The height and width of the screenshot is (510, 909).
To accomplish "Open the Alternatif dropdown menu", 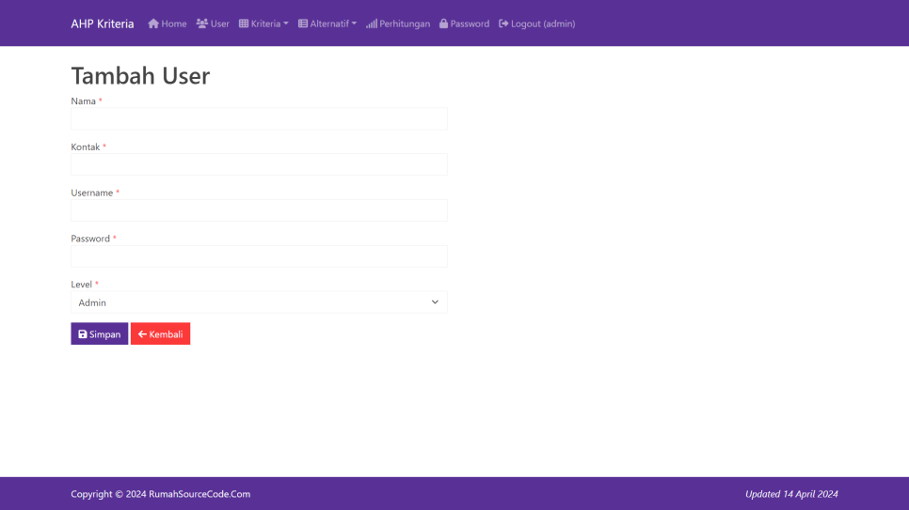I will pyautogui.click(x=327, y=23).
